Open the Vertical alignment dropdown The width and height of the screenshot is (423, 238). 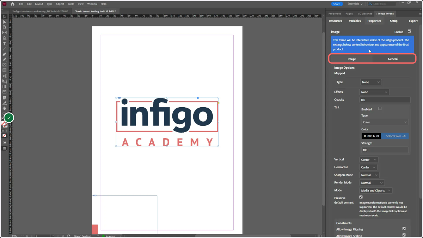pyautogui.click(x=369, y=160)
